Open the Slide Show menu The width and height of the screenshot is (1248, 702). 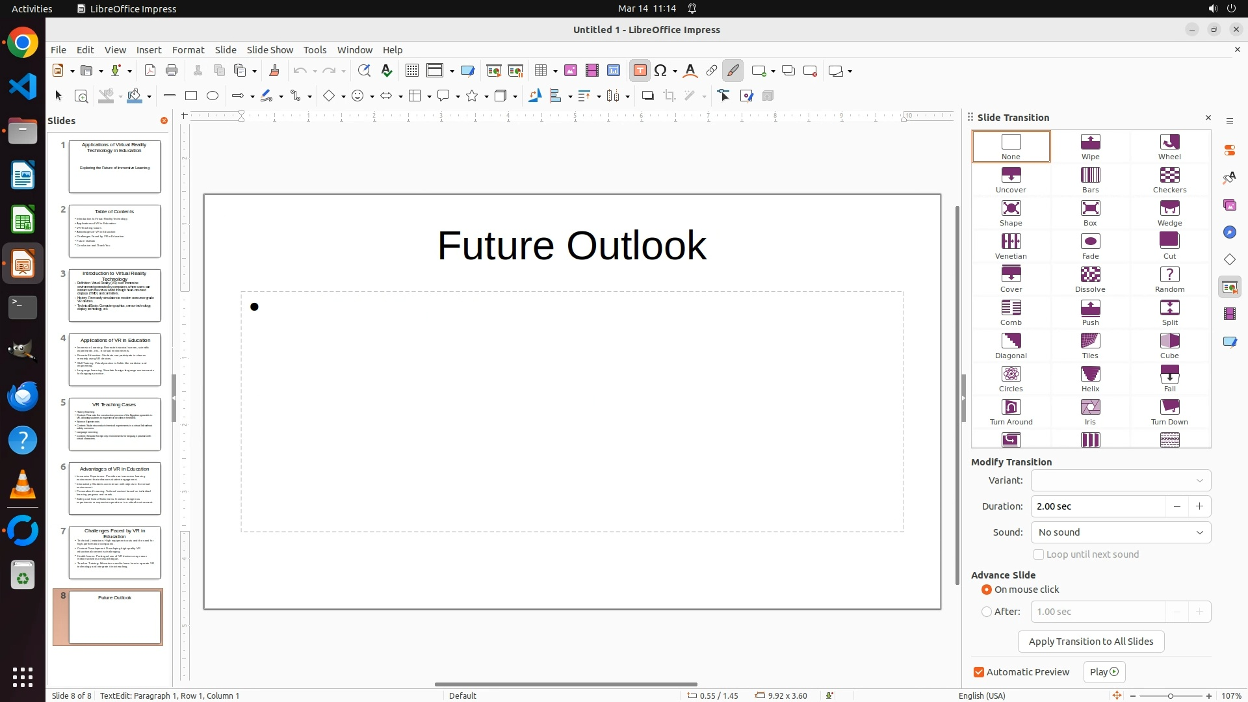click(x=270, y=50)
